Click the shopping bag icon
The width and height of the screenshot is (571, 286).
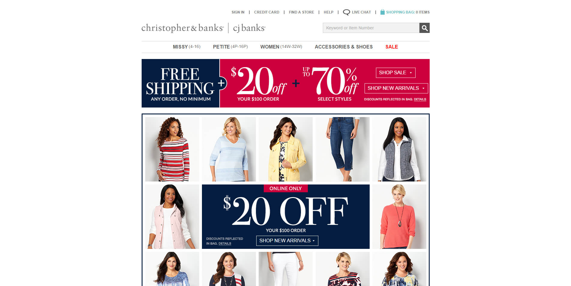382,12
